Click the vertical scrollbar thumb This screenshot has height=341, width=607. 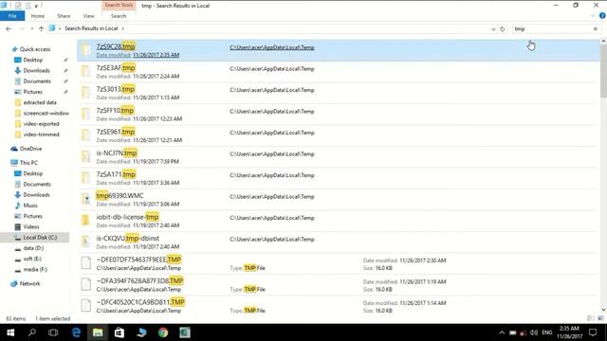pos(603,72)
